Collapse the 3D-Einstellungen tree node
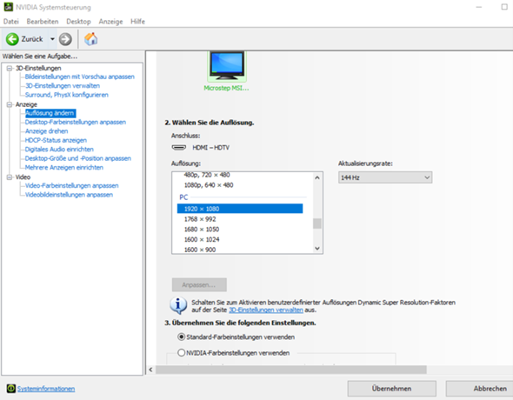 [10, 68]
